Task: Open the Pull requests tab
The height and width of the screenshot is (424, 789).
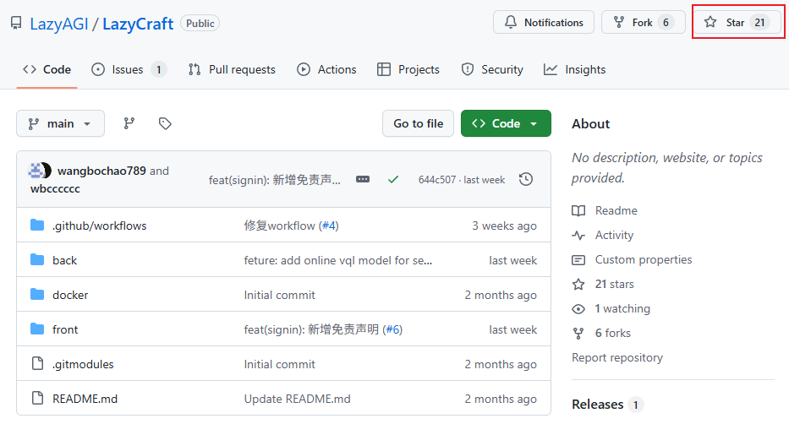Action: click(232, 70)
